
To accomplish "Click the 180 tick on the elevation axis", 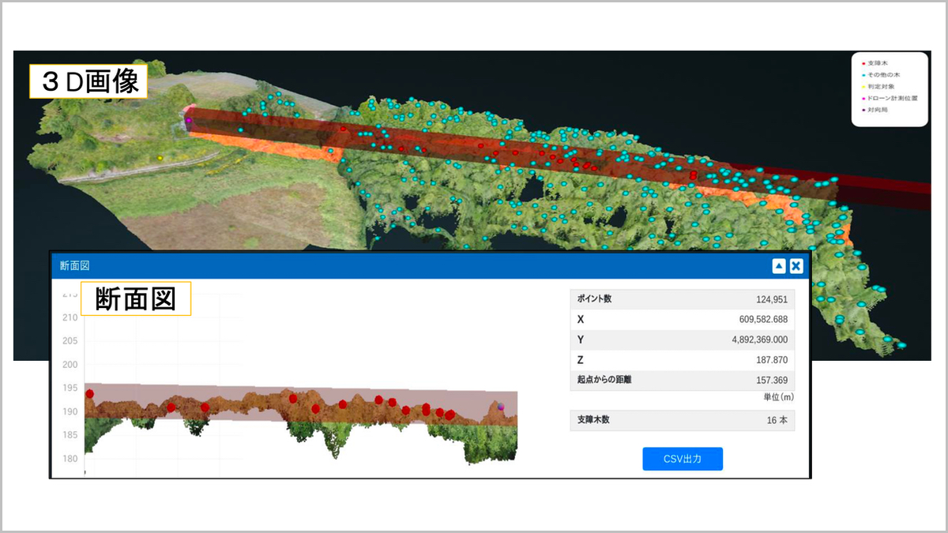I will pos(70,460).
